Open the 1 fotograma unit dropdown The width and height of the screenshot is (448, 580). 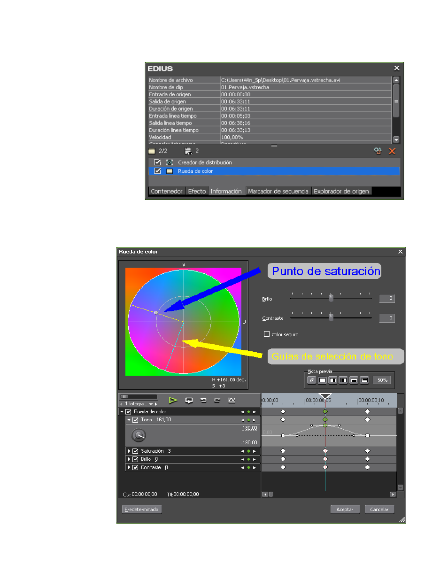[x=151, y=404]
